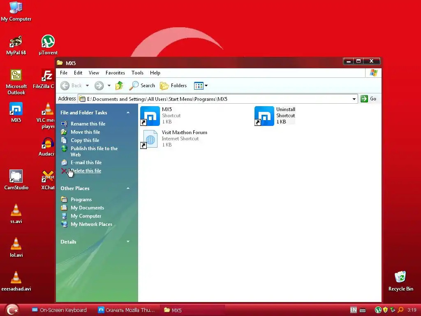Open Views dropdown arrow
The height and width of the screenshot is (316, 421).
[206, 86]
